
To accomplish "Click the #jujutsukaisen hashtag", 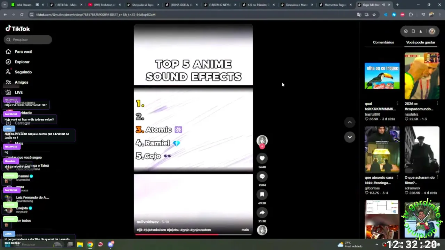I will coord(155,230).
